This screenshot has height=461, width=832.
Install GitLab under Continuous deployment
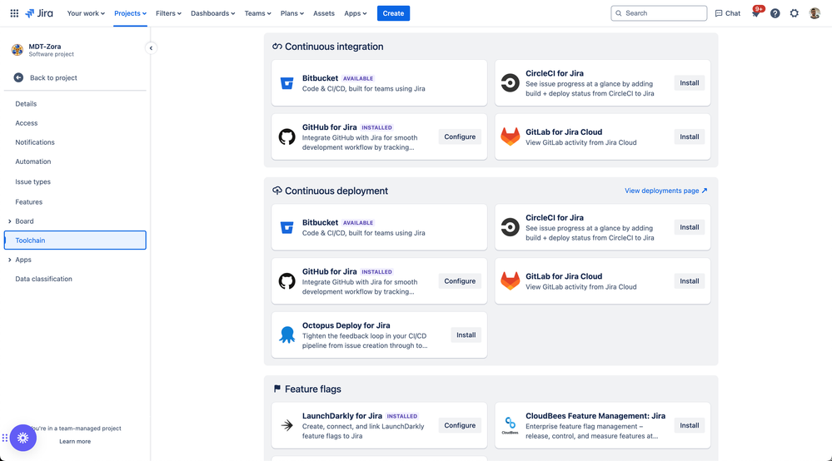(690, 280)
